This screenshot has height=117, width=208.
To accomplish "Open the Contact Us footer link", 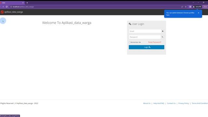I will (171, 103).
